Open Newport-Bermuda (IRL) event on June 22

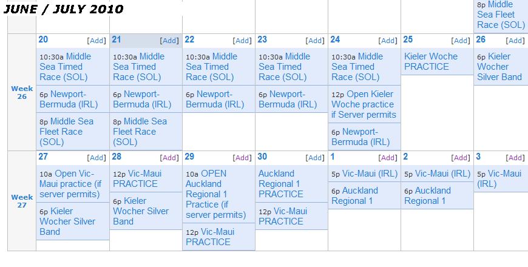215,100
